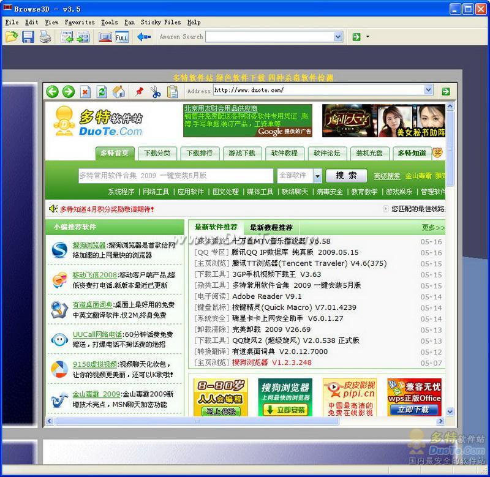Image resolution: width=490 pixels, height=477 pixels.
Task: Open the File menu
Action: point(12,22)
